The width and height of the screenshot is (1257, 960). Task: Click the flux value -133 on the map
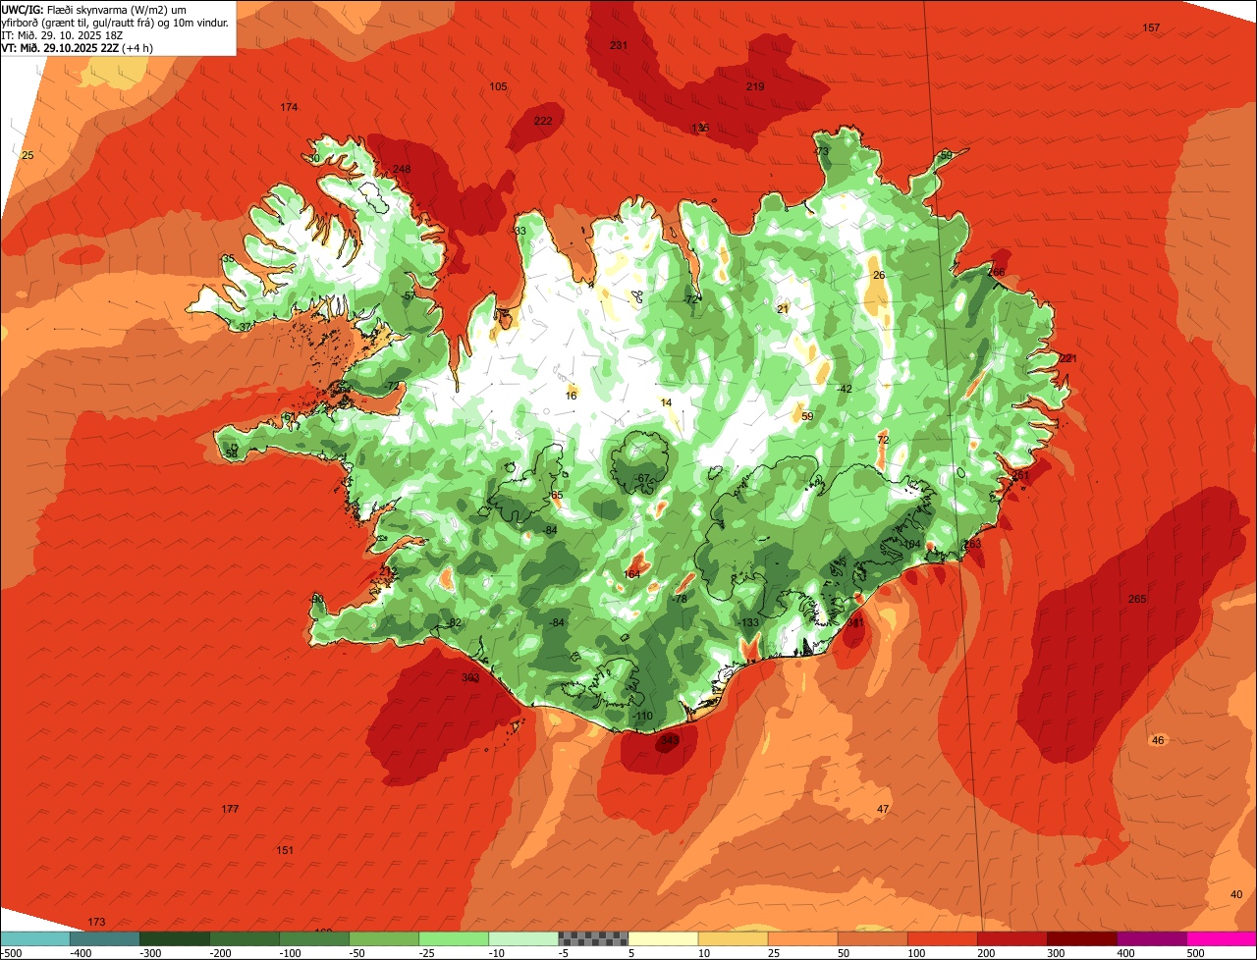(749, 622)
